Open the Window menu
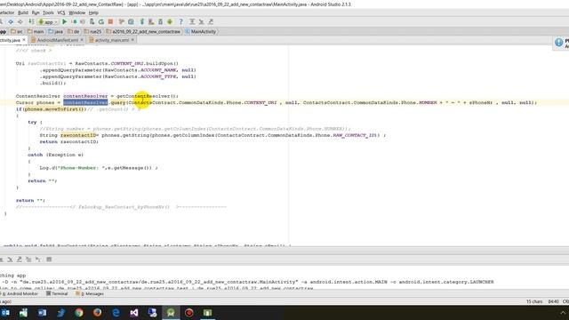The width and height of the screenshot is (569, 320). (x=77, y=12)
